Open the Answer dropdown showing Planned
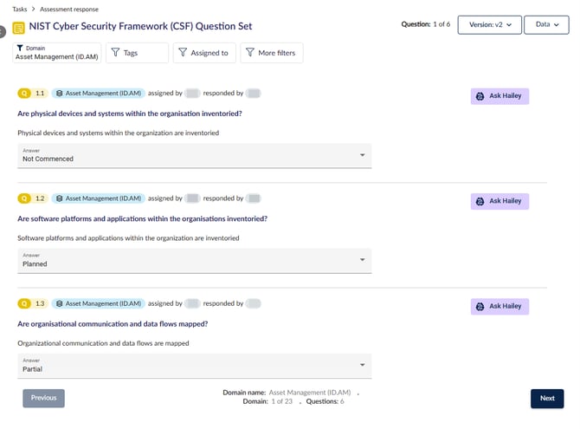580x429 pixels. (194, 261)
